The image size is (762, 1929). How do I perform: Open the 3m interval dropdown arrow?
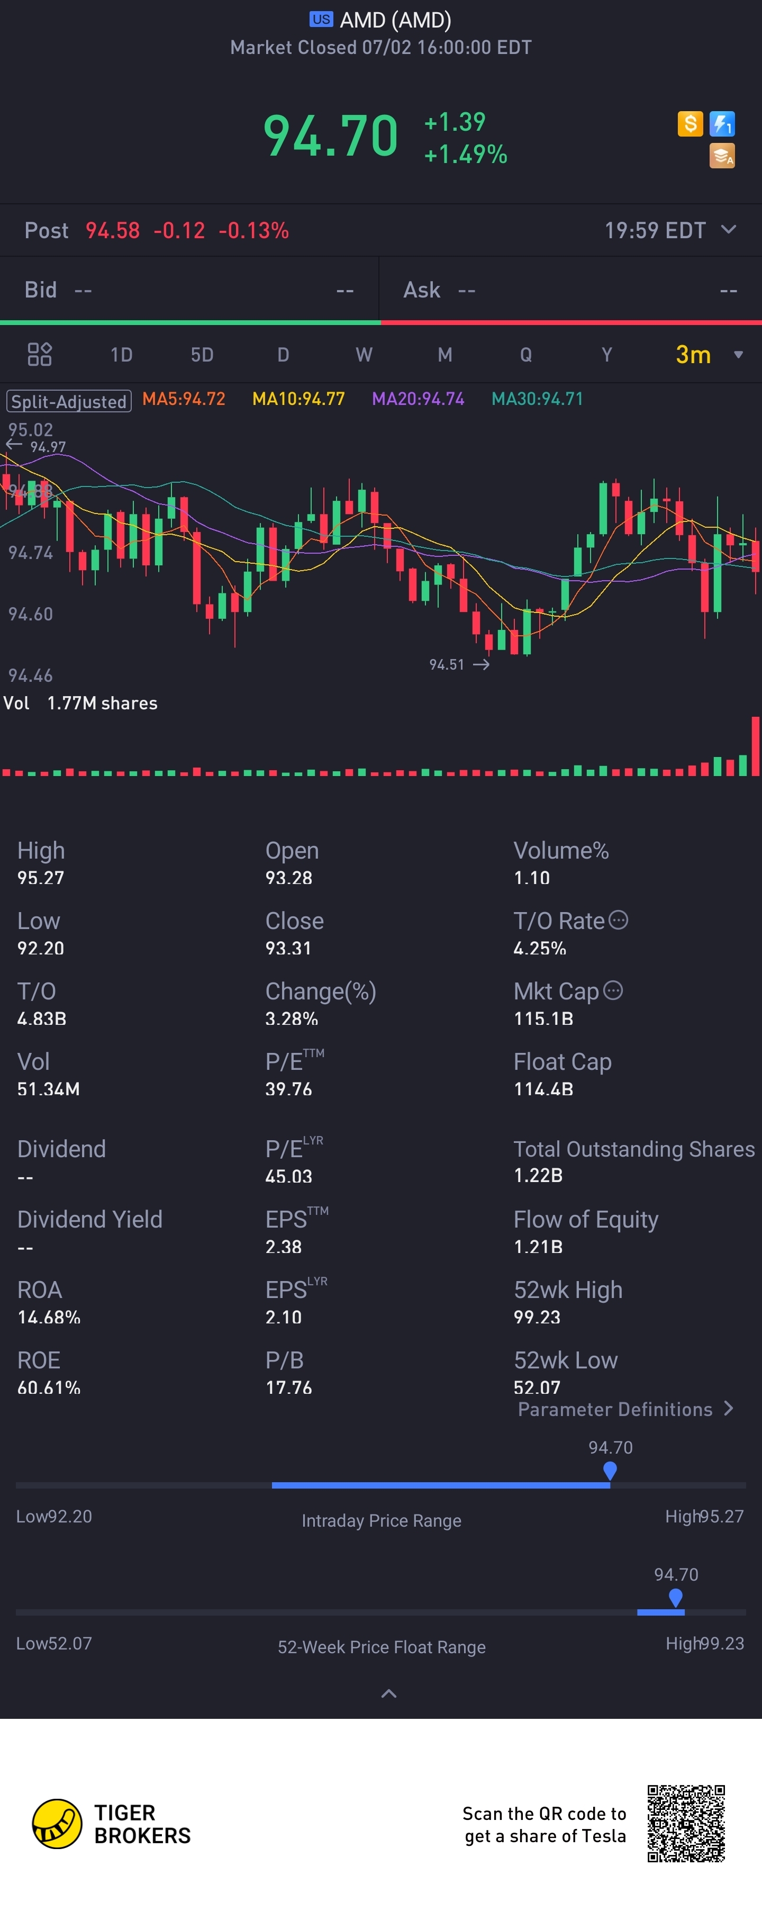738,355
